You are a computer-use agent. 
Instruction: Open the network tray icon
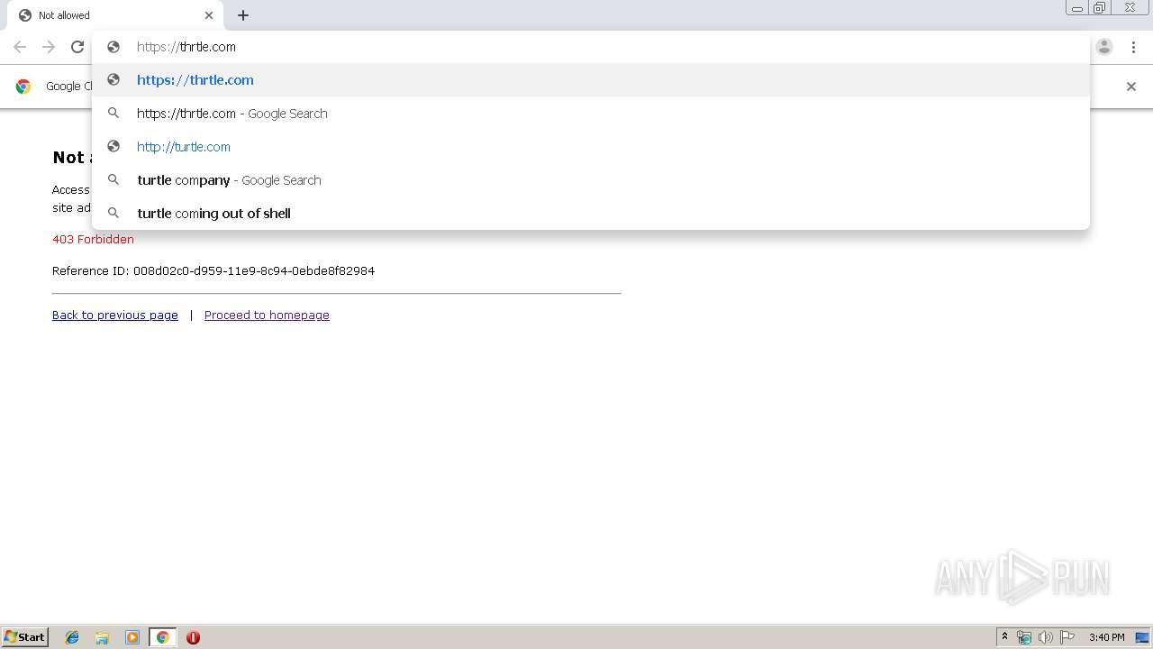click(x=1024, y=637)
